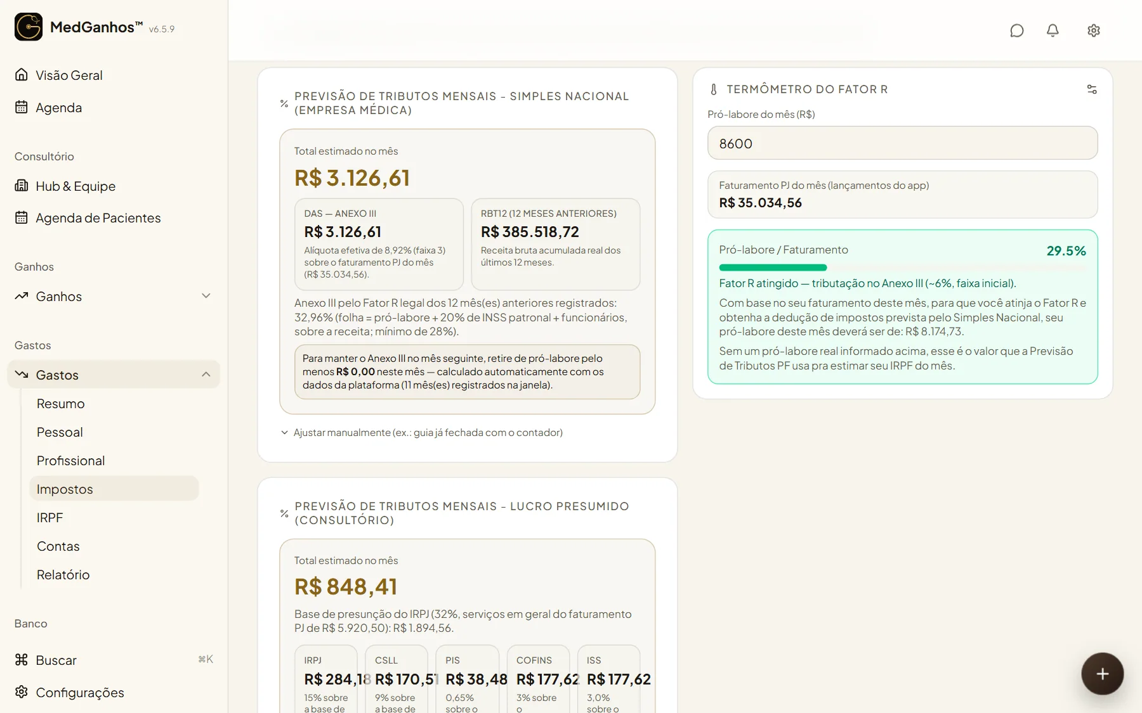Open the top-right settings gear icon

coord(1094,30)
